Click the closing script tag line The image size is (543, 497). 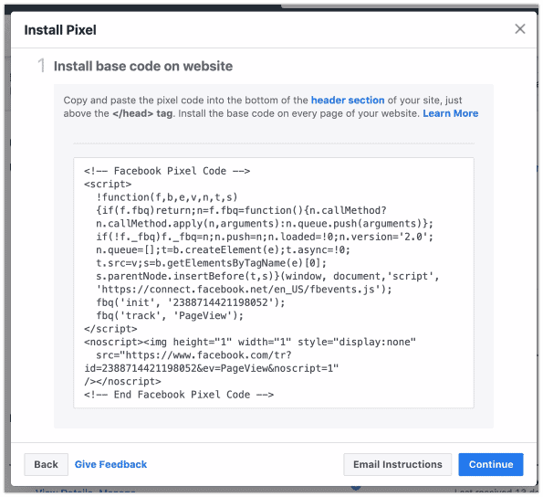click(110, 329)
